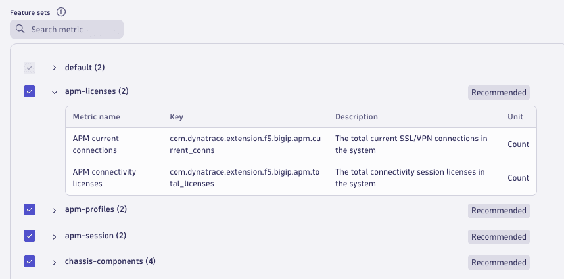Expand the apm-session chevron
The image size is (564, 279).
pyautogui.click(x=55, y=236)
